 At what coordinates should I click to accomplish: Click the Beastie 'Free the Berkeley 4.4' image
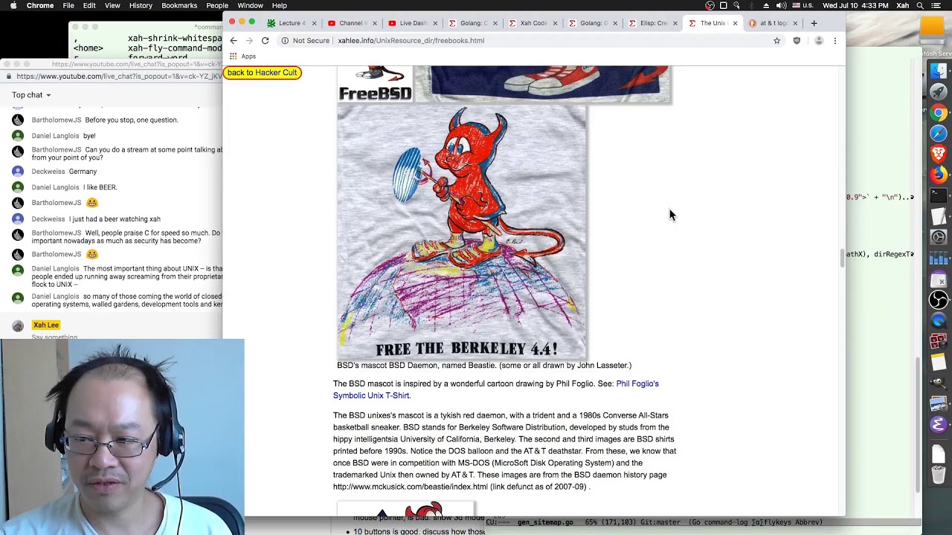point(461,232)
